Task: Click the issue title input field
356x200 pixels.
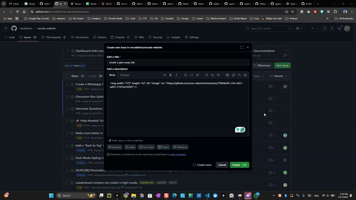Action: [x=178, y=62]
